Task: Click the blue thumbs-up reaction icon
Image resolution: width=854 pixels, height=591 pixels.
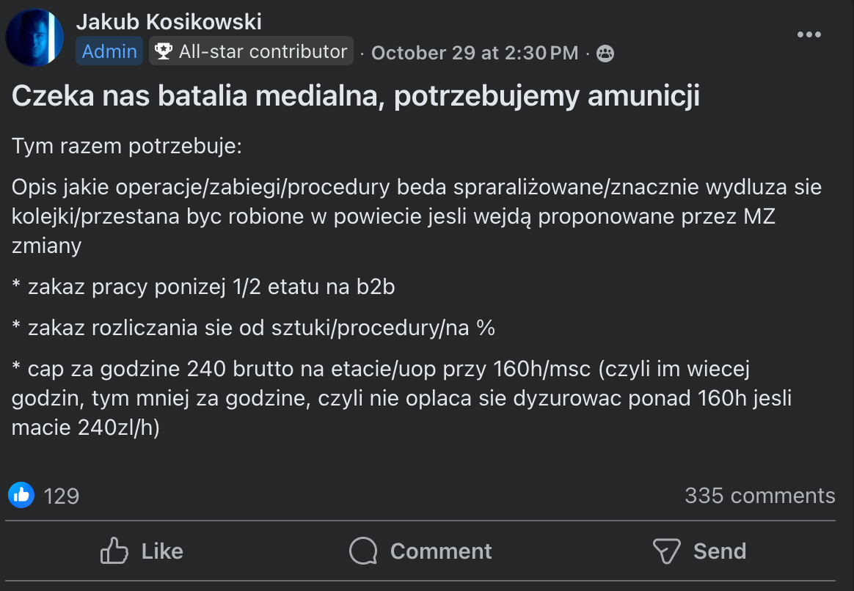Action: pos(21,496)
